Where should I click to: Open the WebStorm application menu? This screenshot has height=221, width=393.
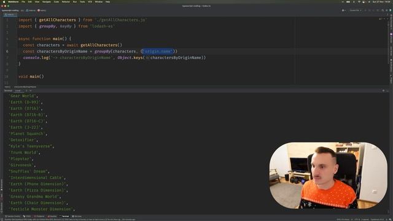pos(14,2)
